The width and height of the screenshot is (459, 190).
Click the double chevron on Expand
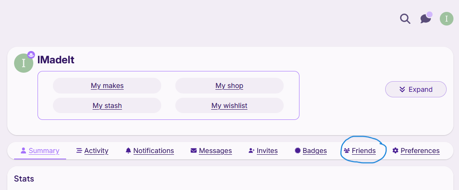402,89
